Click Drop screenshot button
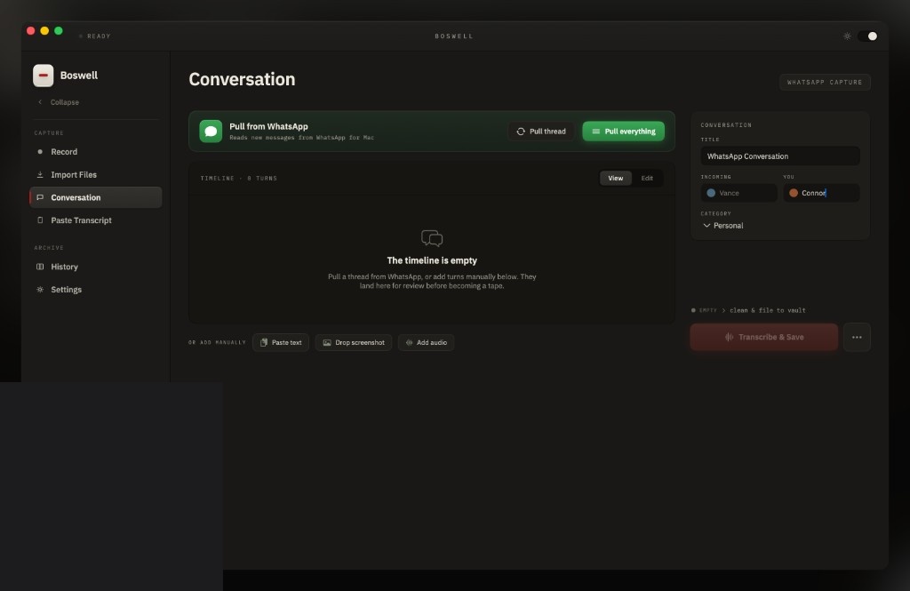This screenshot has height=591, width=910. tap(354, 342)
